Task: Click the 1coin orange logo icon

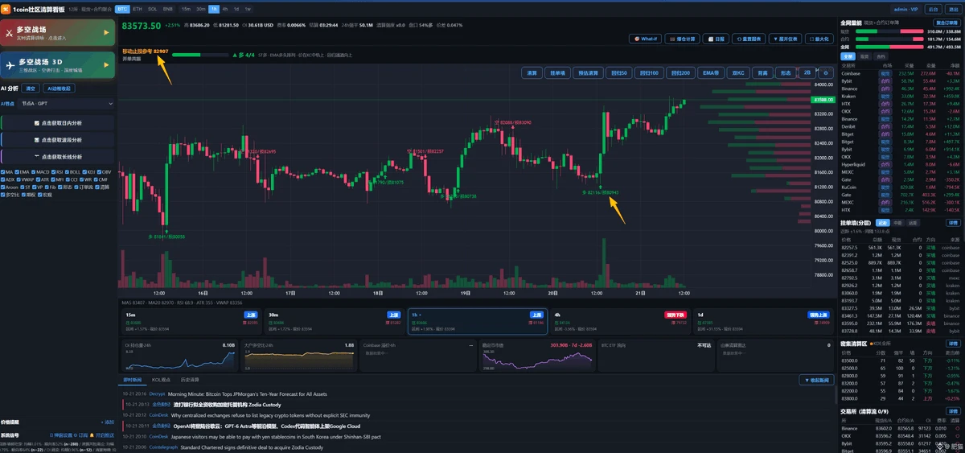Action: click(6, 8)
